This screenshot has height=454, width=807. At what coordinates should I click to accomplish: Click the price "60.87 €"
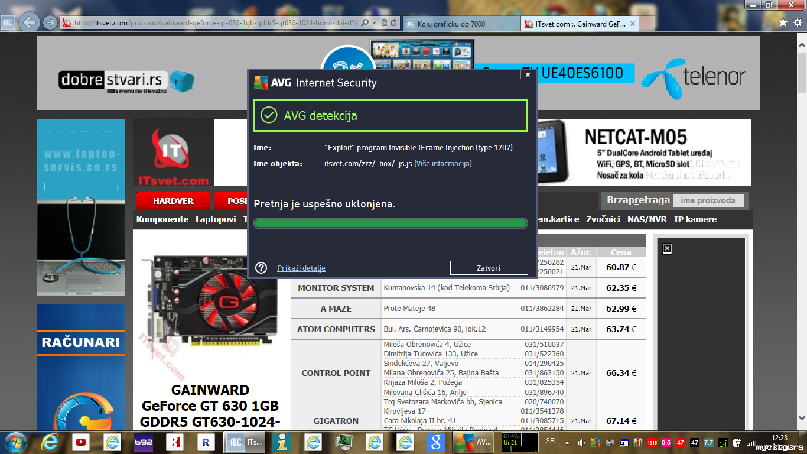click(x=621, y=267)
